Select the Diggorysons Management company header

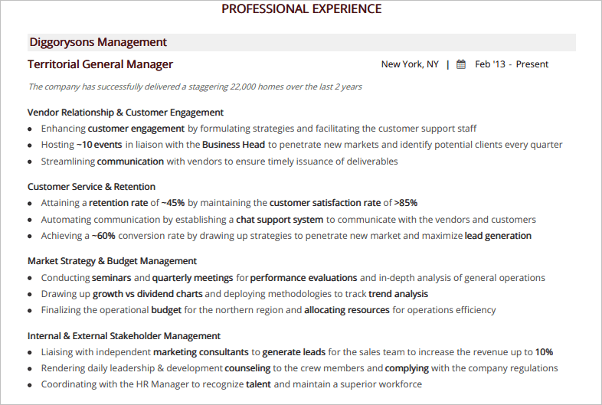coord(98,42)
